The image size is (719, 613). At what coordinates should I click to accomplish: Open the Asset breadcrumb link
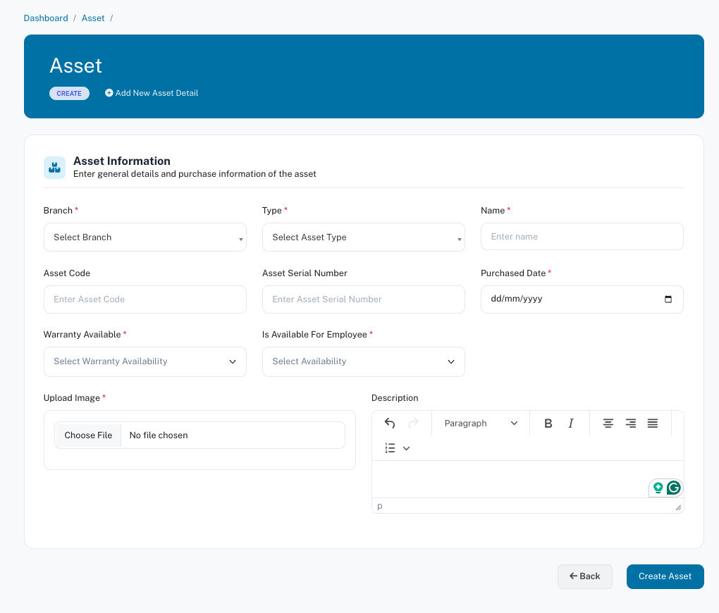click(93, 18)
